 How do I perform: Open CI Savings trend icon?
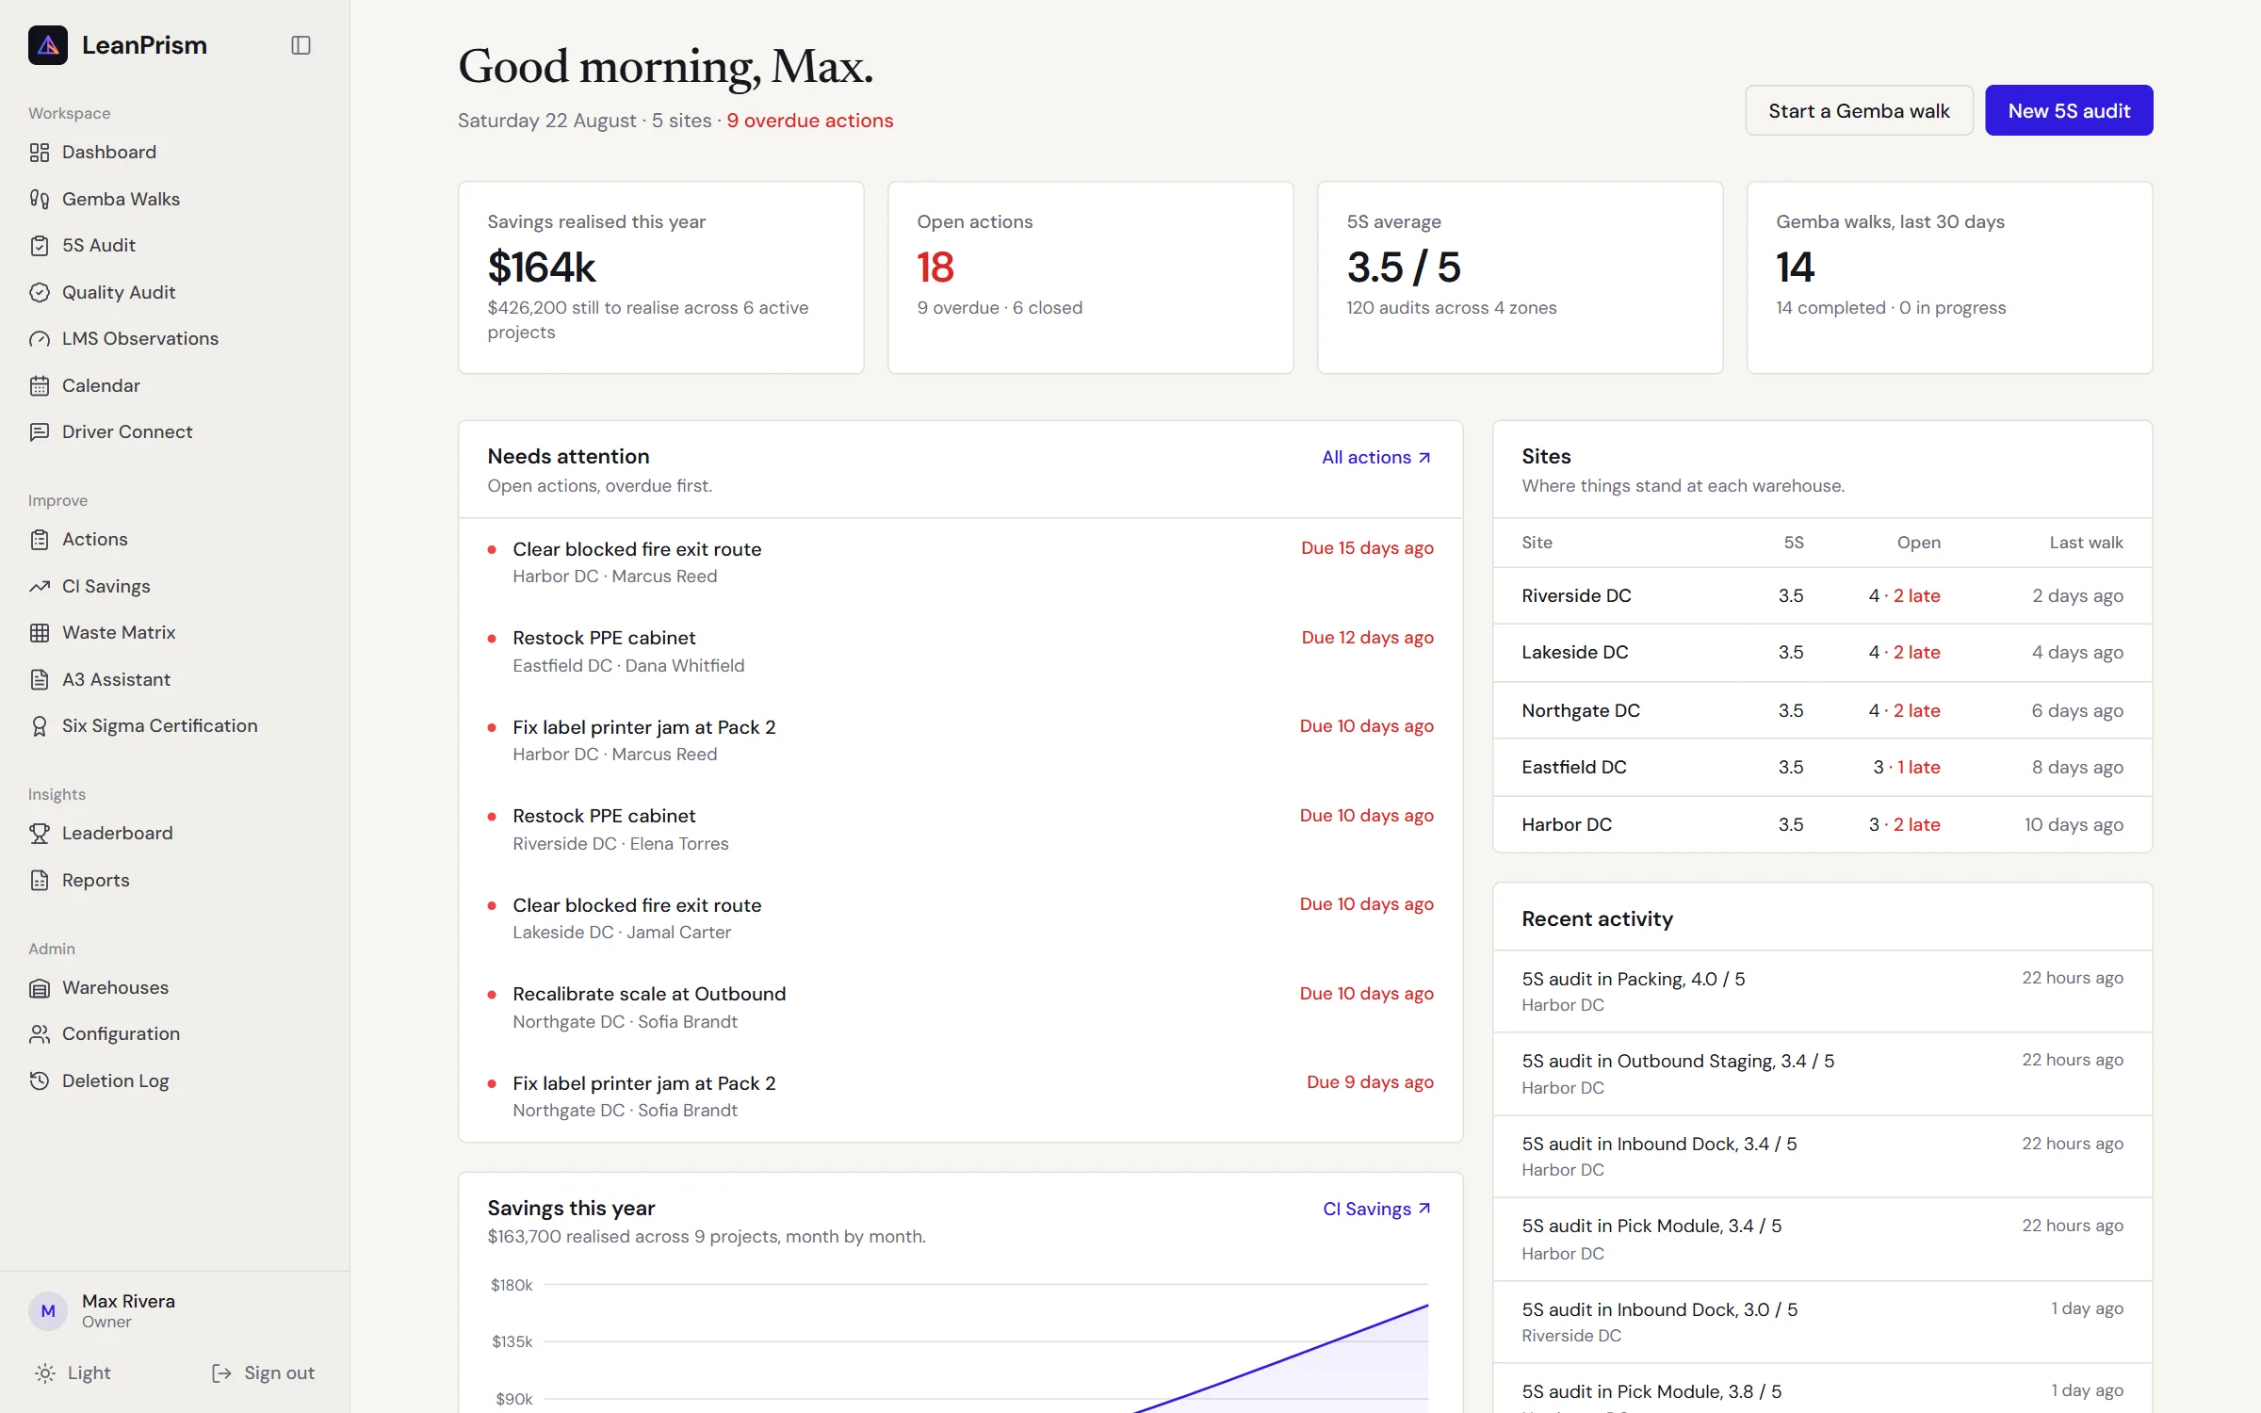[x=40, y=586]
